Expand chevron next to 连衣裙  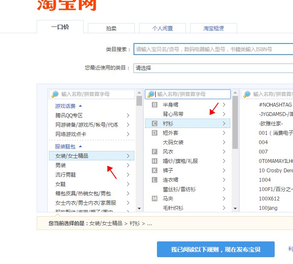(224, 180)
